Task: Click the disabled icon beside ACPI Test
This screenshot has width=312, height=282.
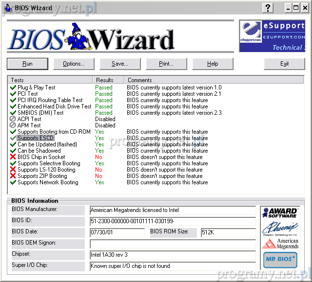Action: 13,119
